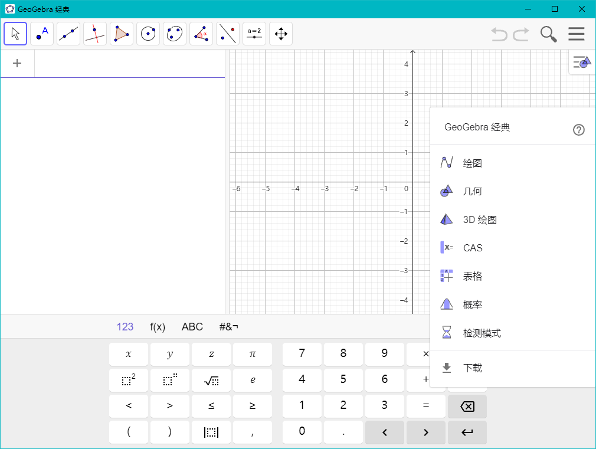Screen dimensions: 596x449
Task: Click the 下载 download entry
Action: 512,368
